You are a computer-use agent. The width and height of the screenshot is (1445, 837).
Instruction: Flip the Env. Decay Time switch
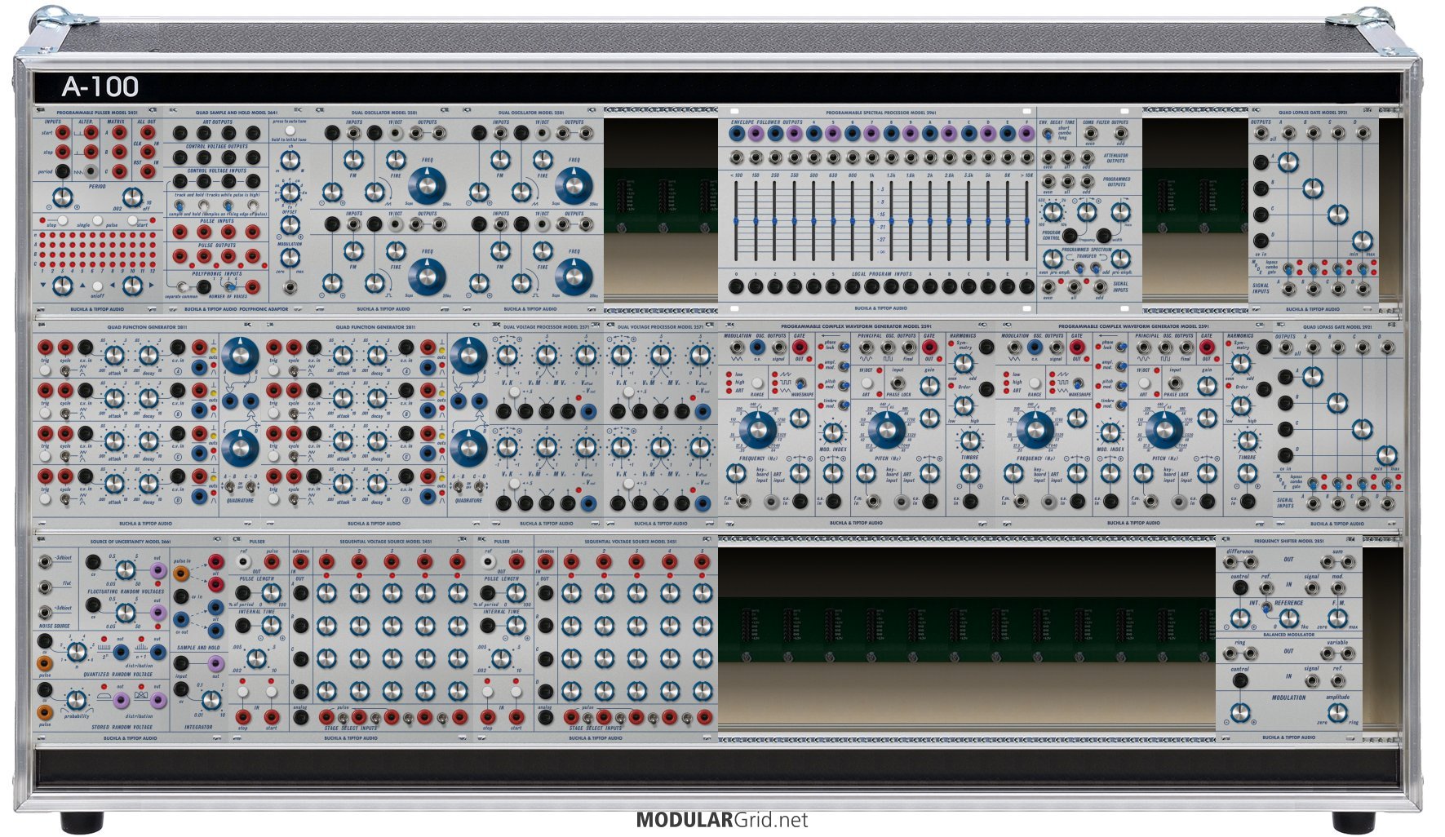pos(1048,134)
